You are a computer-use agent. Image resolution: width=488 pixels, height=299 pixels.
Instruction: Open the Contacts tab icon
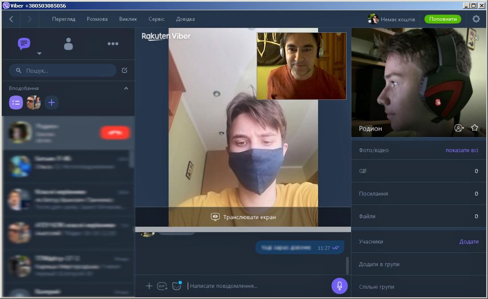[x=68, y=43]
